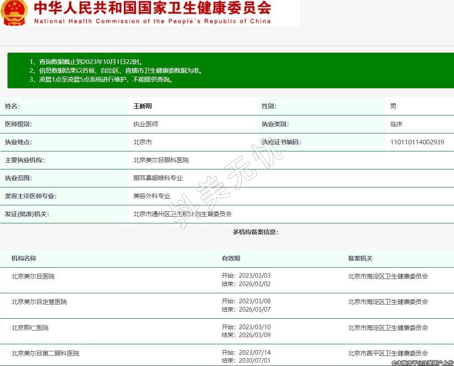Image resolution: width=454 pixels, height=366 pixels.
Task: Click the green query notice banner
Action: coord(230,70)
